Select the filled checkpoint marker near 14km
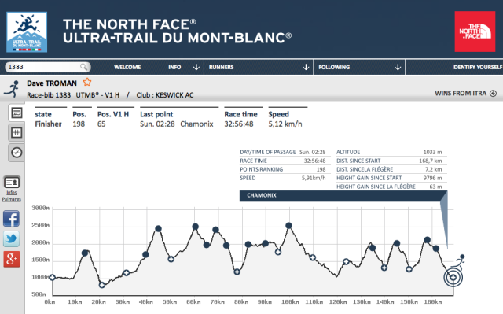Screen dimensions: 503x314 point(85,253)
